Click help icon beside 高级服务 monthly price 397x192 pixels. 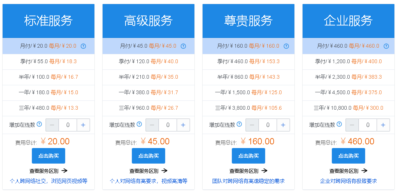[x=183, y=46]
